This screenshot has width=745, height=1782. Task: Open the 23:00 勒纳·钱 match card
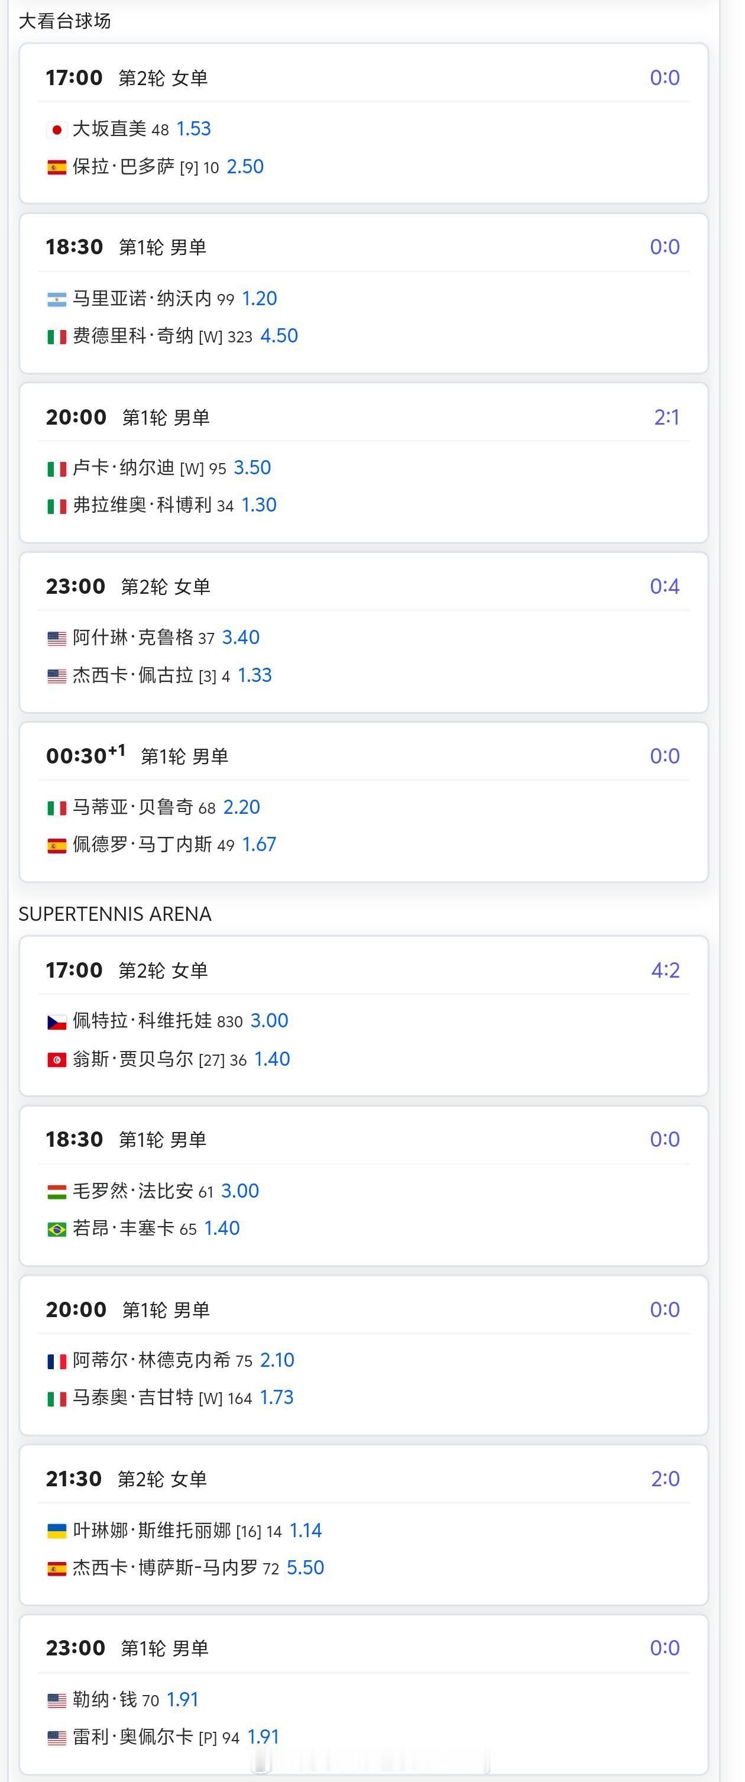point(364,1695)
